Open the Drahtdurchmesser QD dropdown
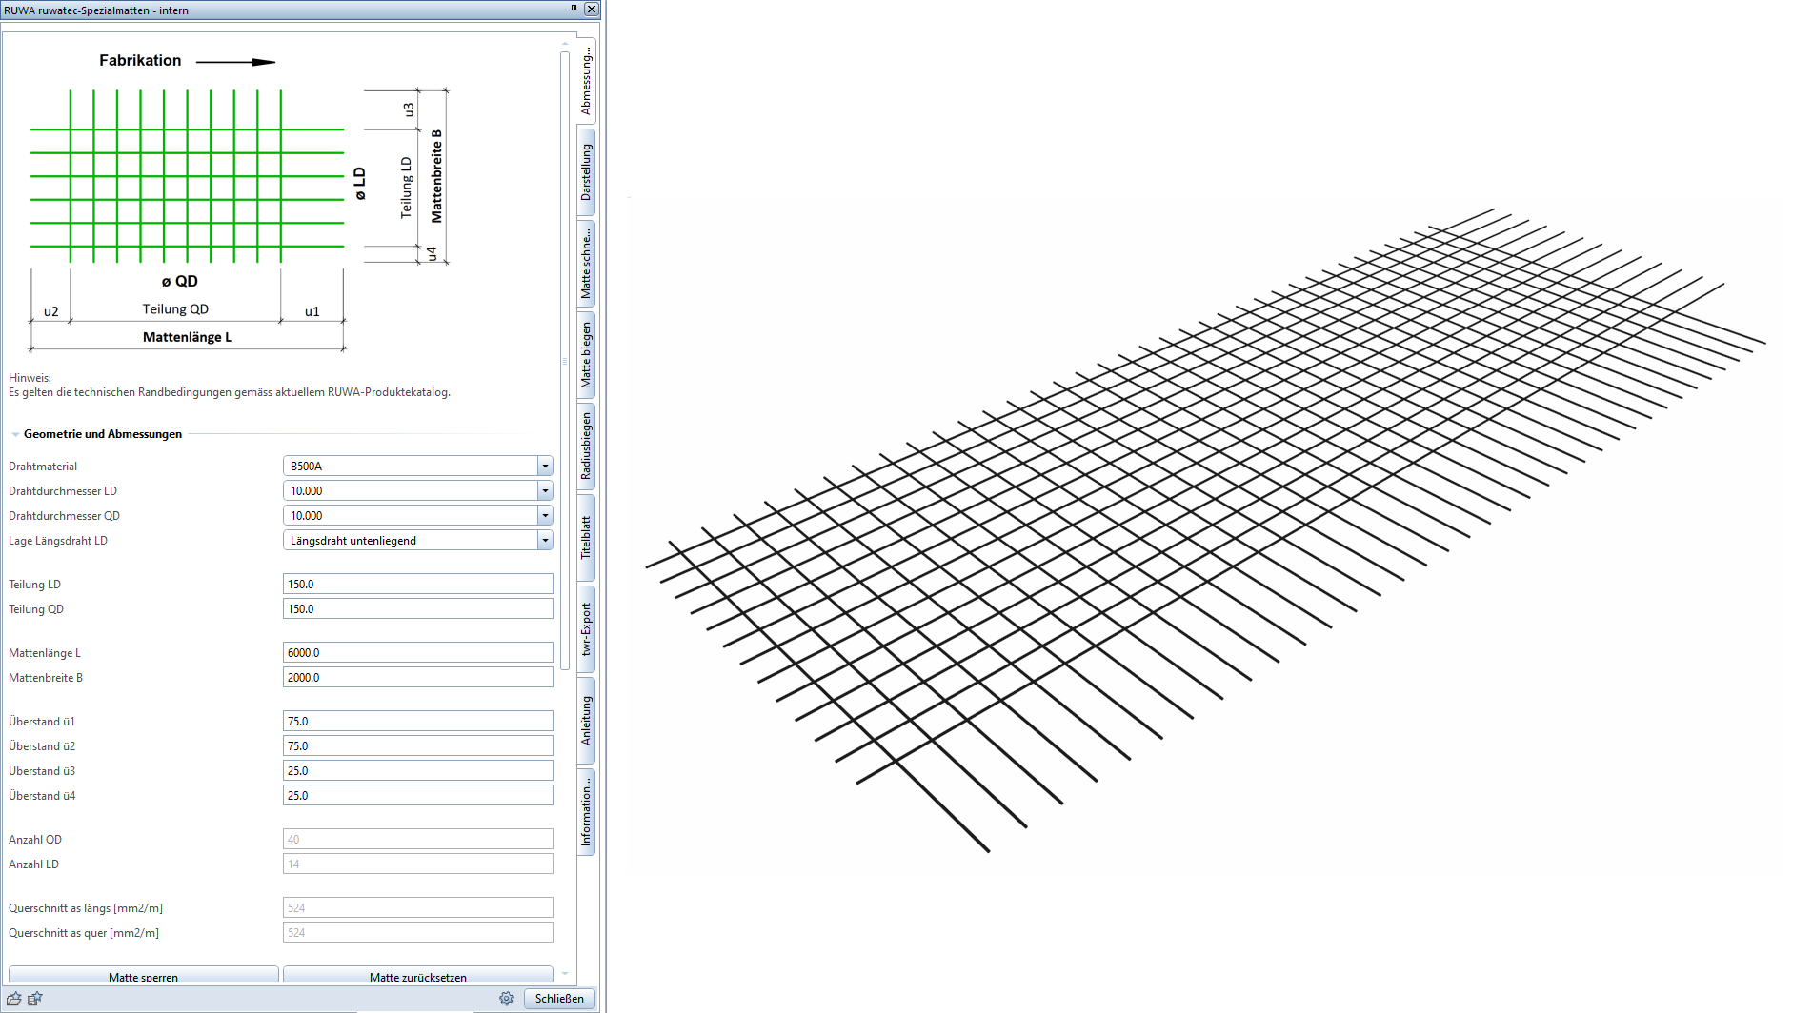The height and width of the screenshot is (1013, 1813). 545,516
